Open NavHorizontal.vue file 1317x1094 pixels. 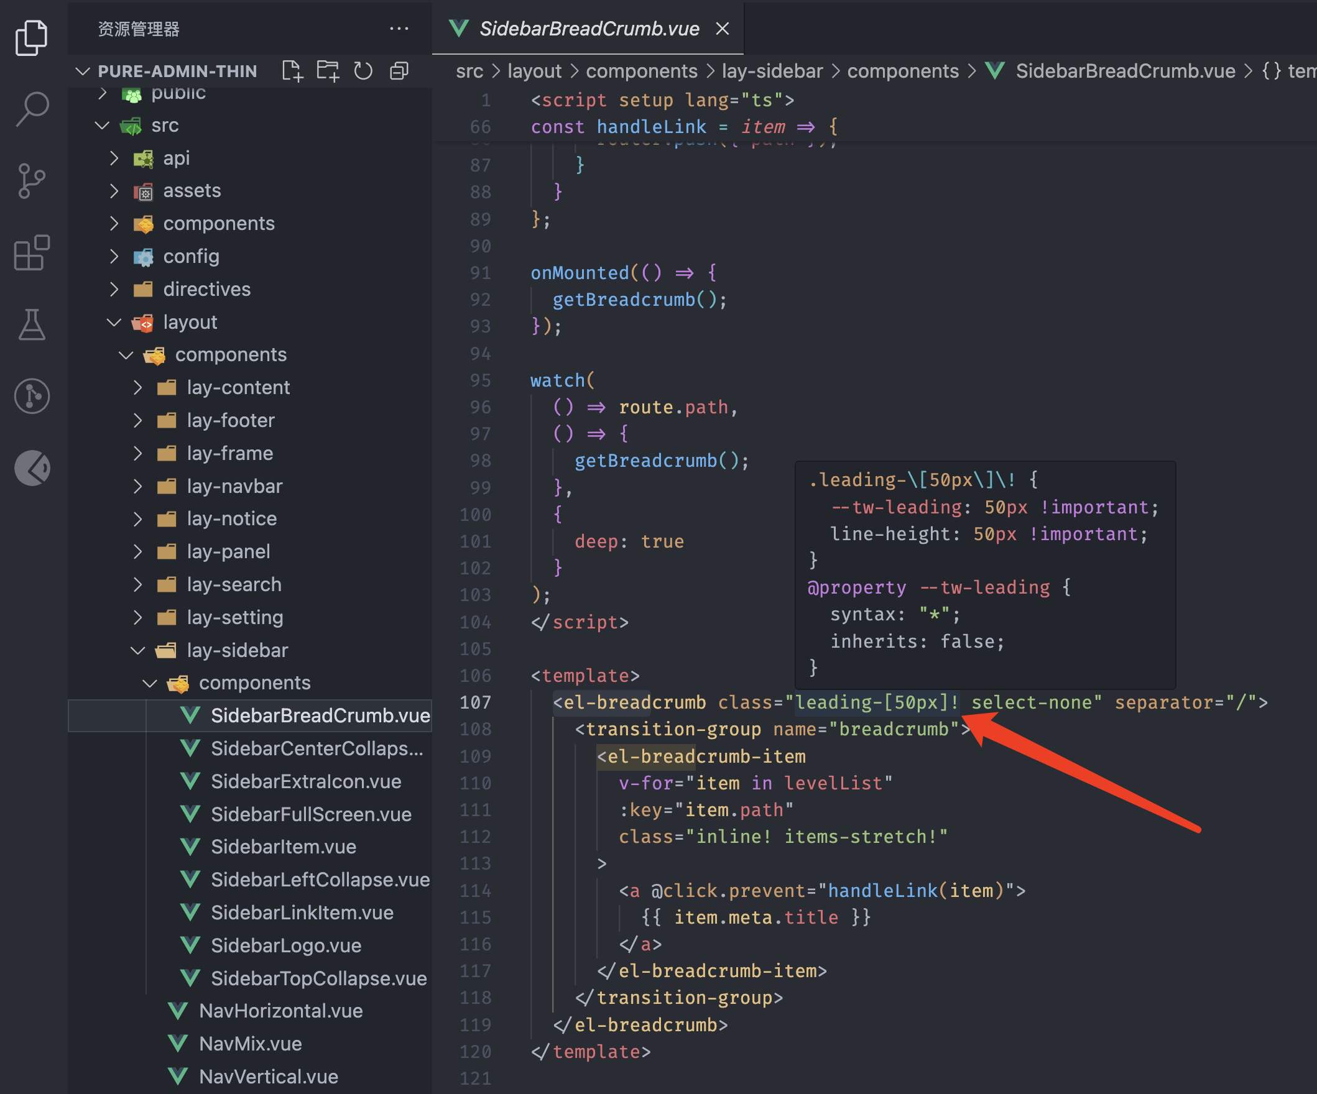coord(281,1011)
